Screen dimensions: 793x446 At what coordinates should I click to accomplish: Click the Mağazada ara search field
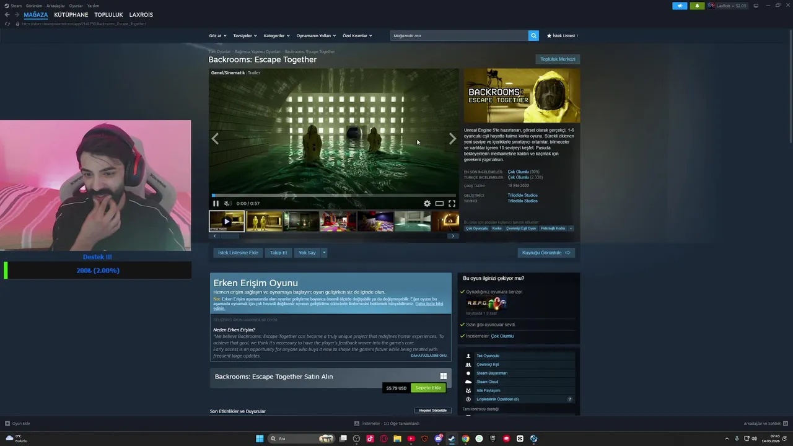(459, 35)
